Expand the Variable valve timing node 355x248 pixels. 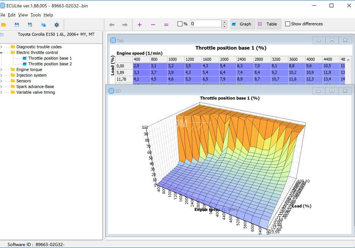point(1,92)
